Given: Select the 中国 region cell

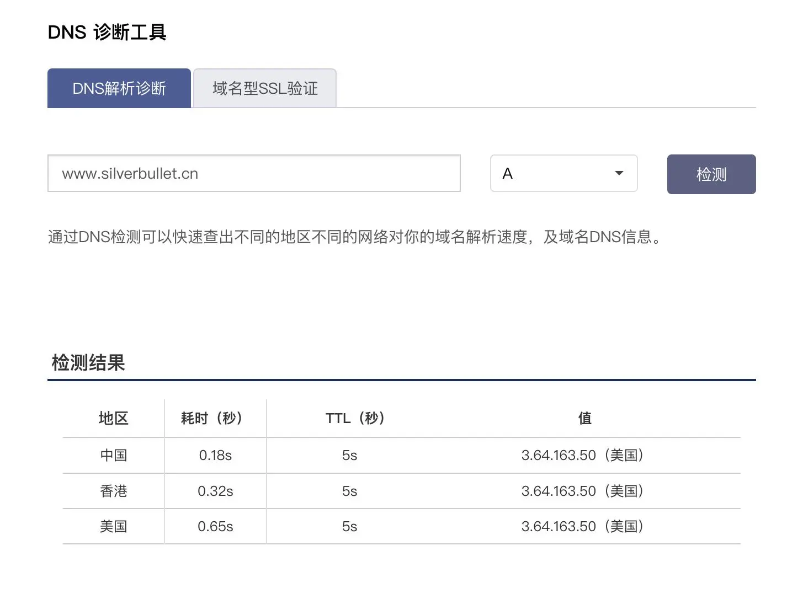Looking at the screenshot, I should coord(114,455).
